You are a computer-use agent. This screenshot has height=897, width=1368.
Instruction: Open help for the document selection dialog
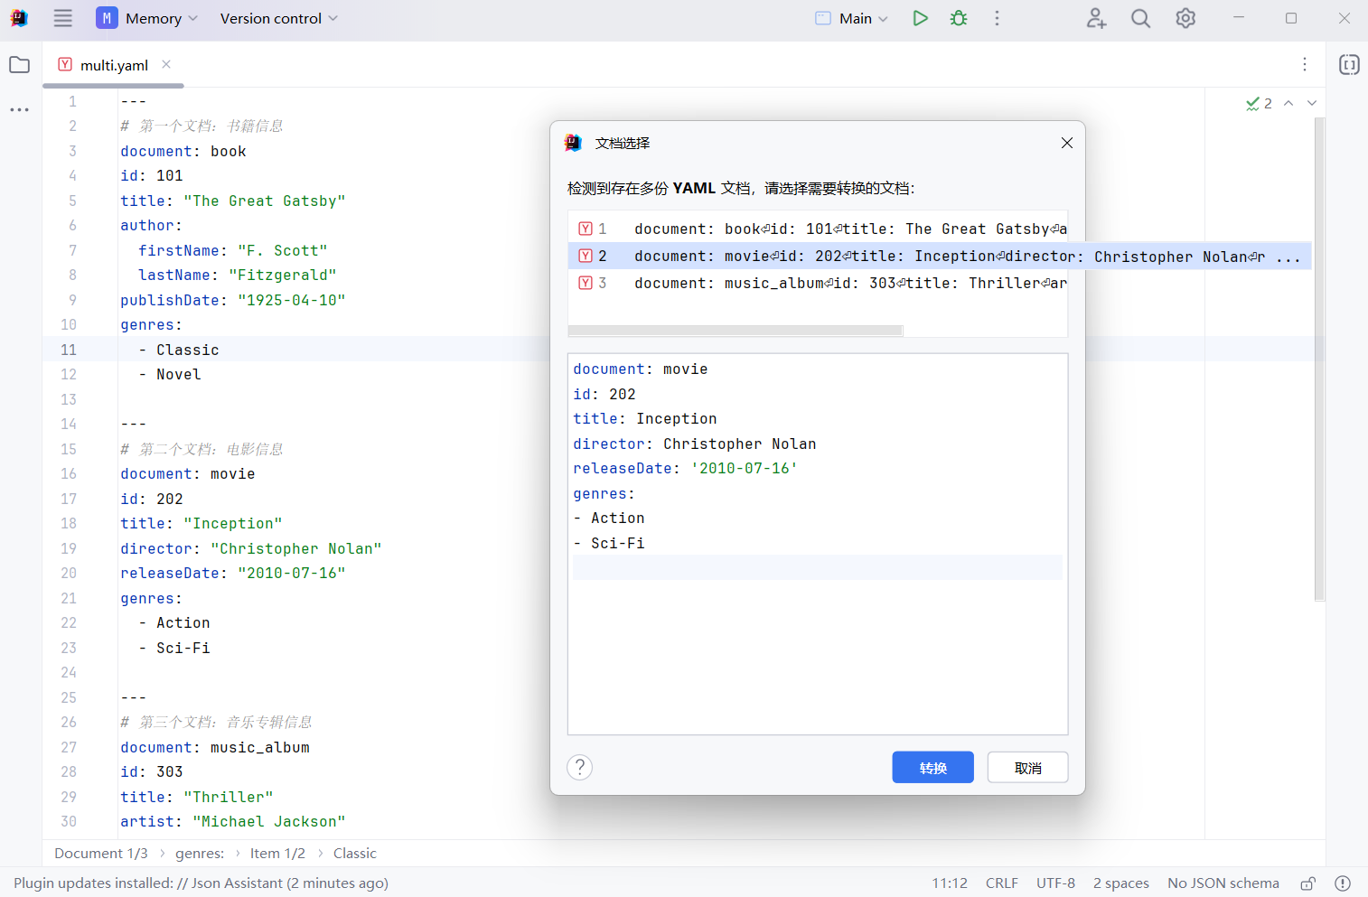(579, 767)
